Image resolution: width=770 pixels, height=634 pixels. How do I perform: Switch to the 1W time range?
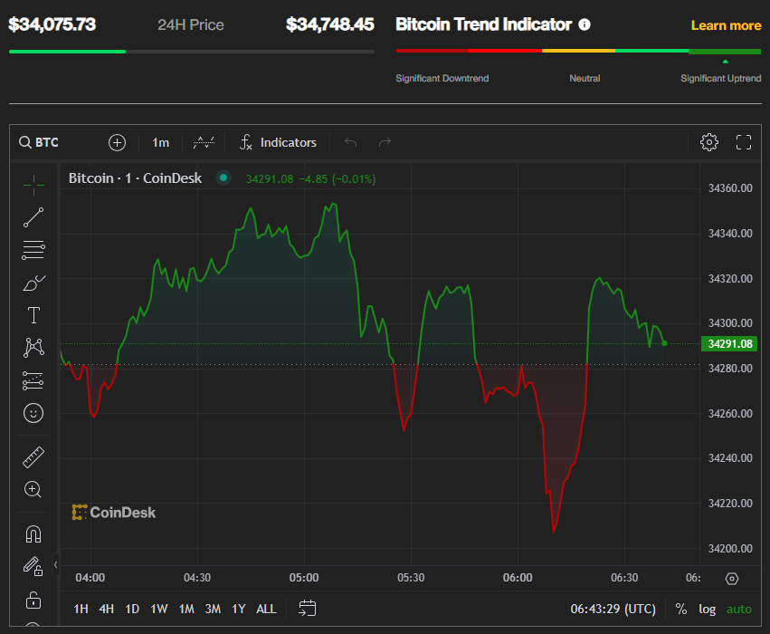(159, 609)
